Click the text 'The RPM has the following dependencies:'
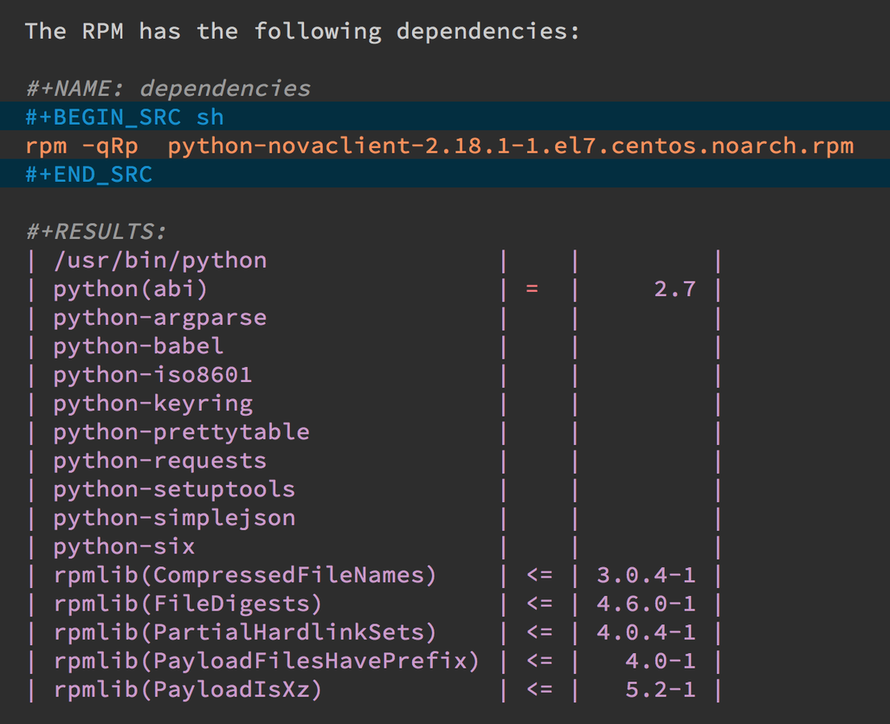The width and height of the screenshot is (890, 724). [x=303, y=31]
